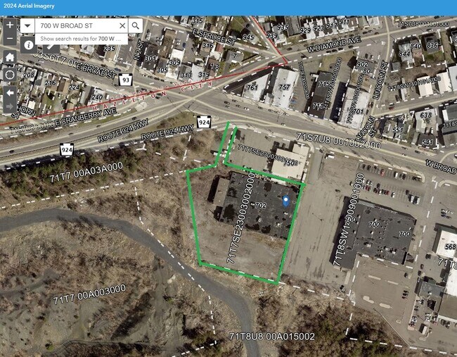Image resolution: width=457 pixels, height=357 pixels.
Task: Clear the search text with X
Action: point(122,25)
